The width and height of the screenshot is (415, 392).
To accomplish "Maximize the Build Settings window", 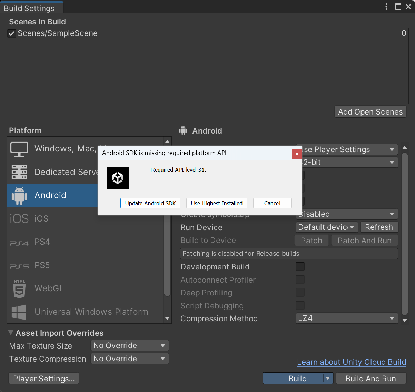I will (398, 7).
